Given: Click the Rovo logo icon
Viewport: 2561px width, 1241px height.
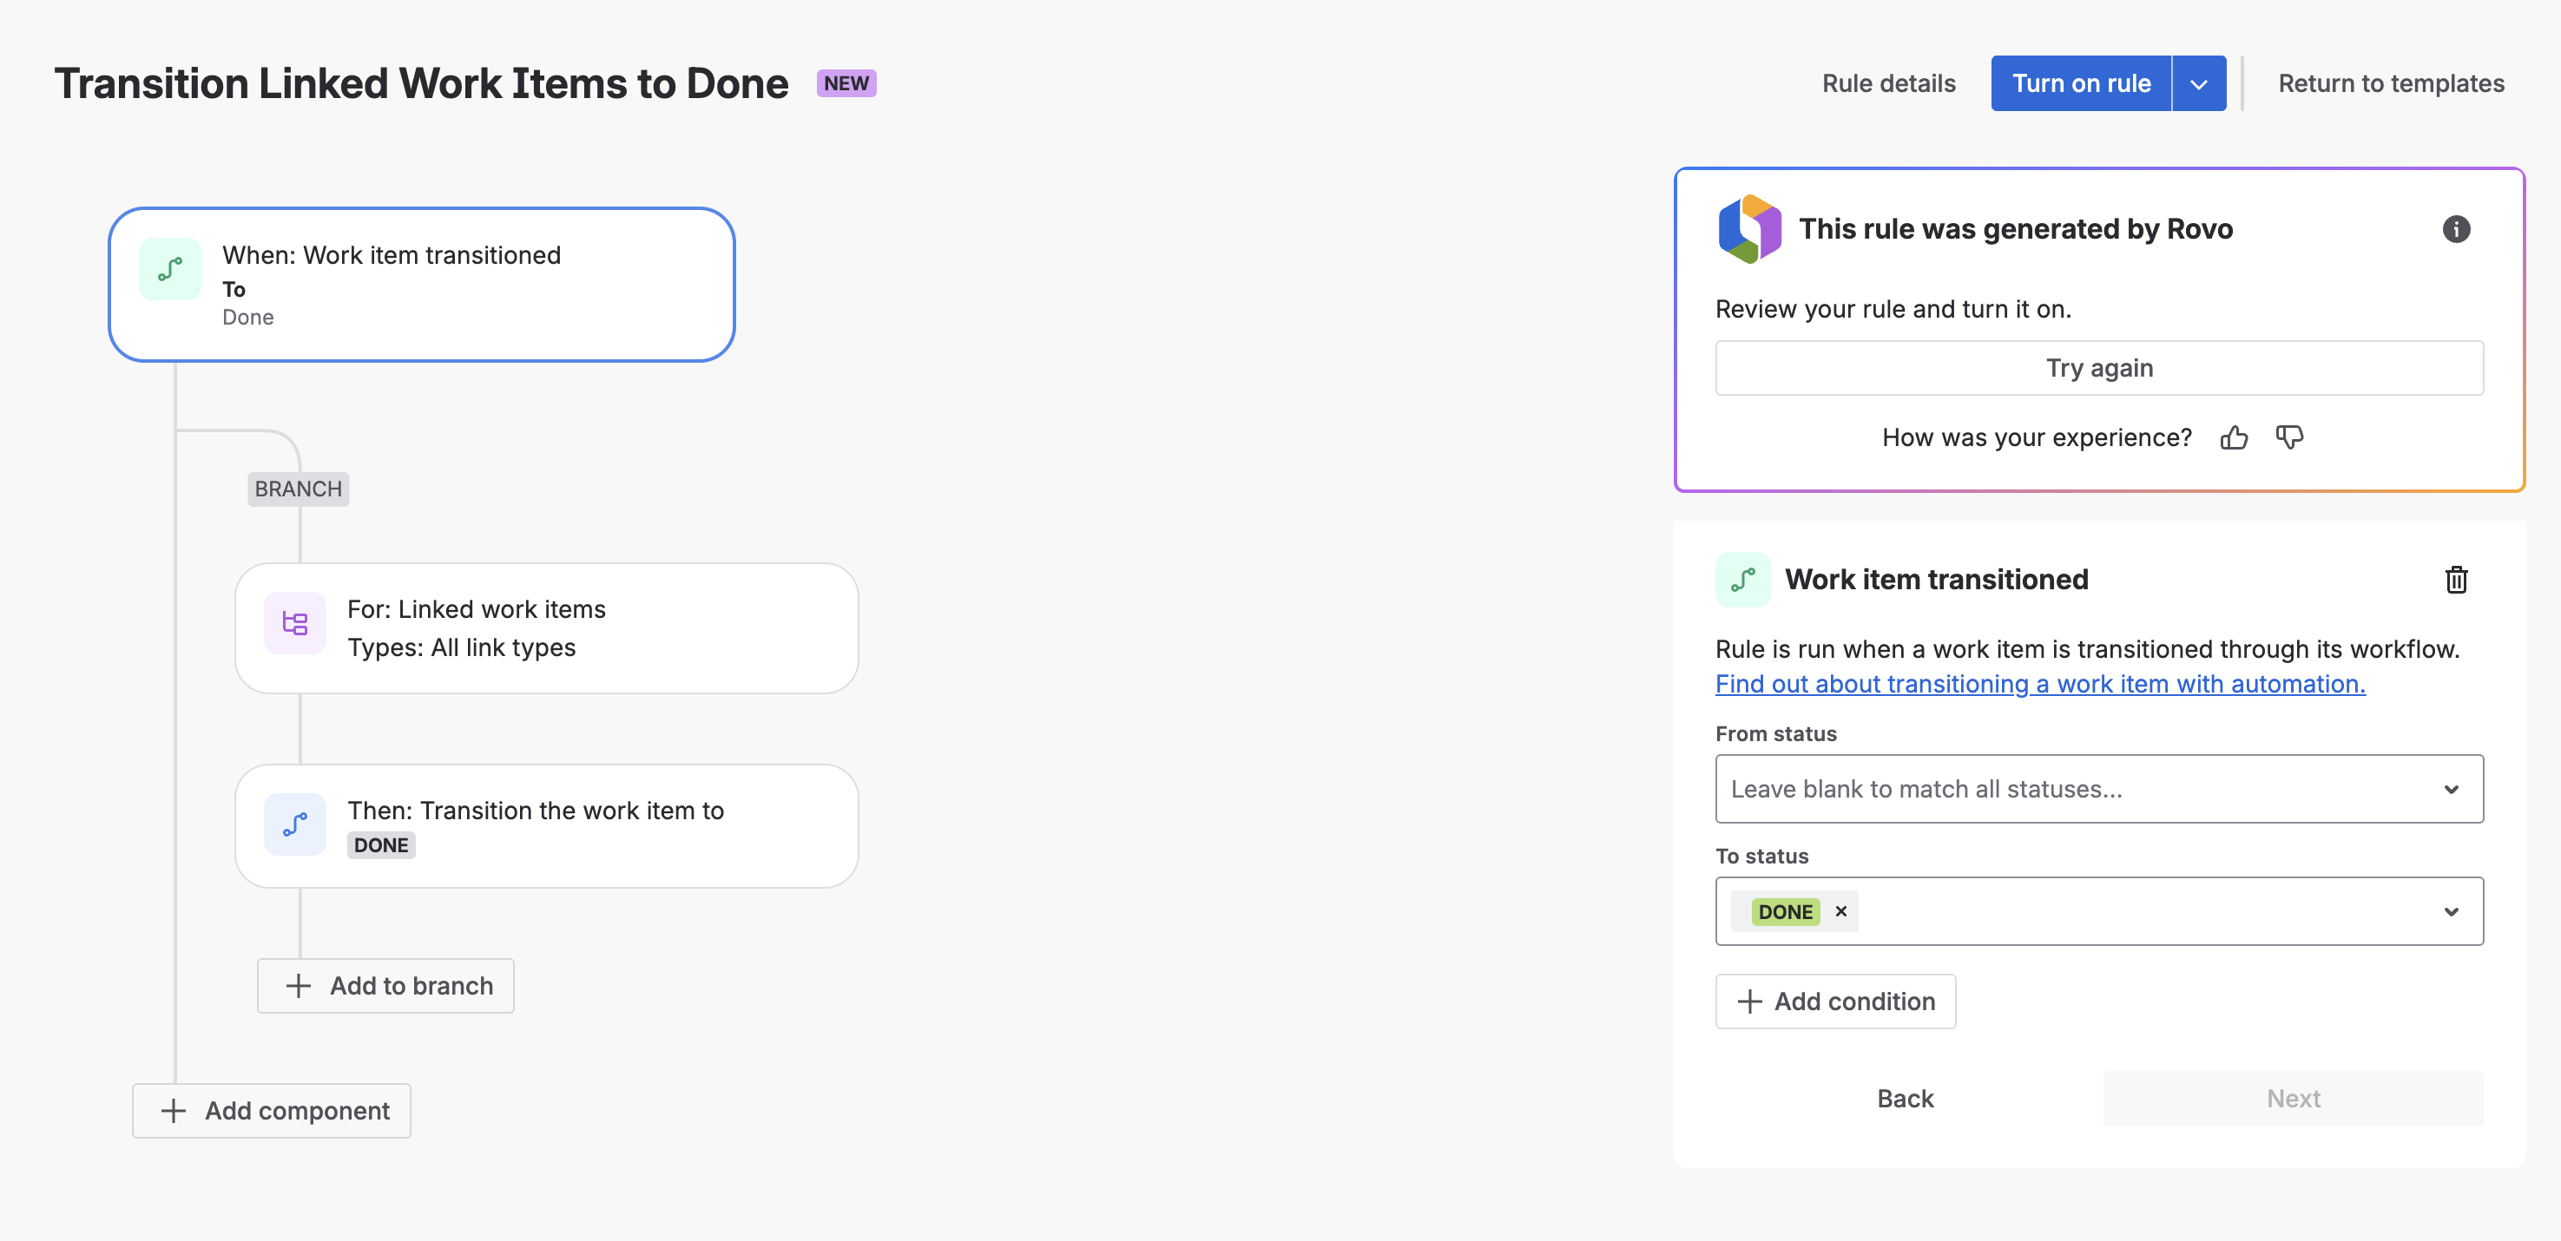Looking at the screenshot, I should point(1751,228).
